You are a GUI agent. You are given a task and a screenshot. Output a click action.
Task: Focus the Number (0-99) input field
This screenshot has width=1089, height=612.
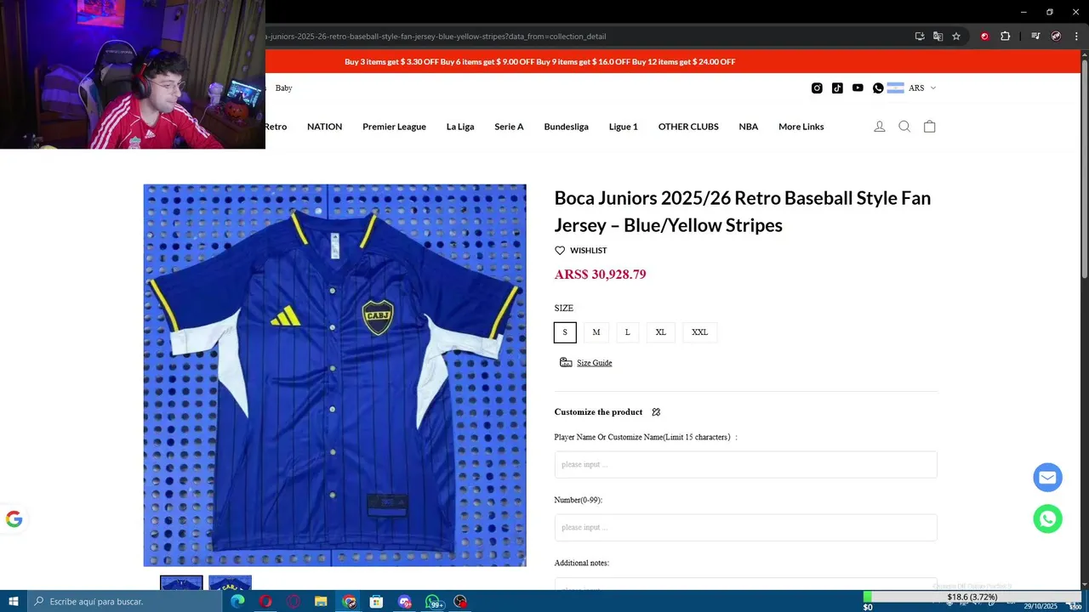(746, 528)
